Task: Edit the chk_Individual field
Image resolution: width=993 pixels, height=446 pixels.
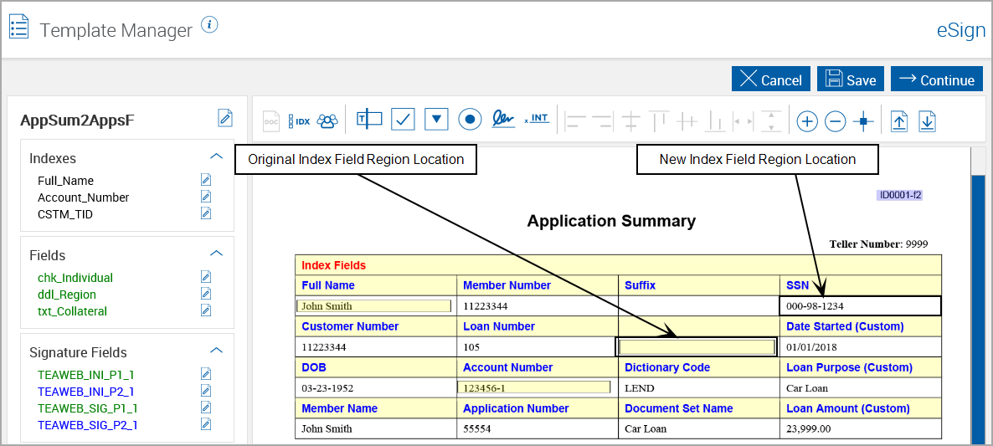Action: tap(206, 277)
